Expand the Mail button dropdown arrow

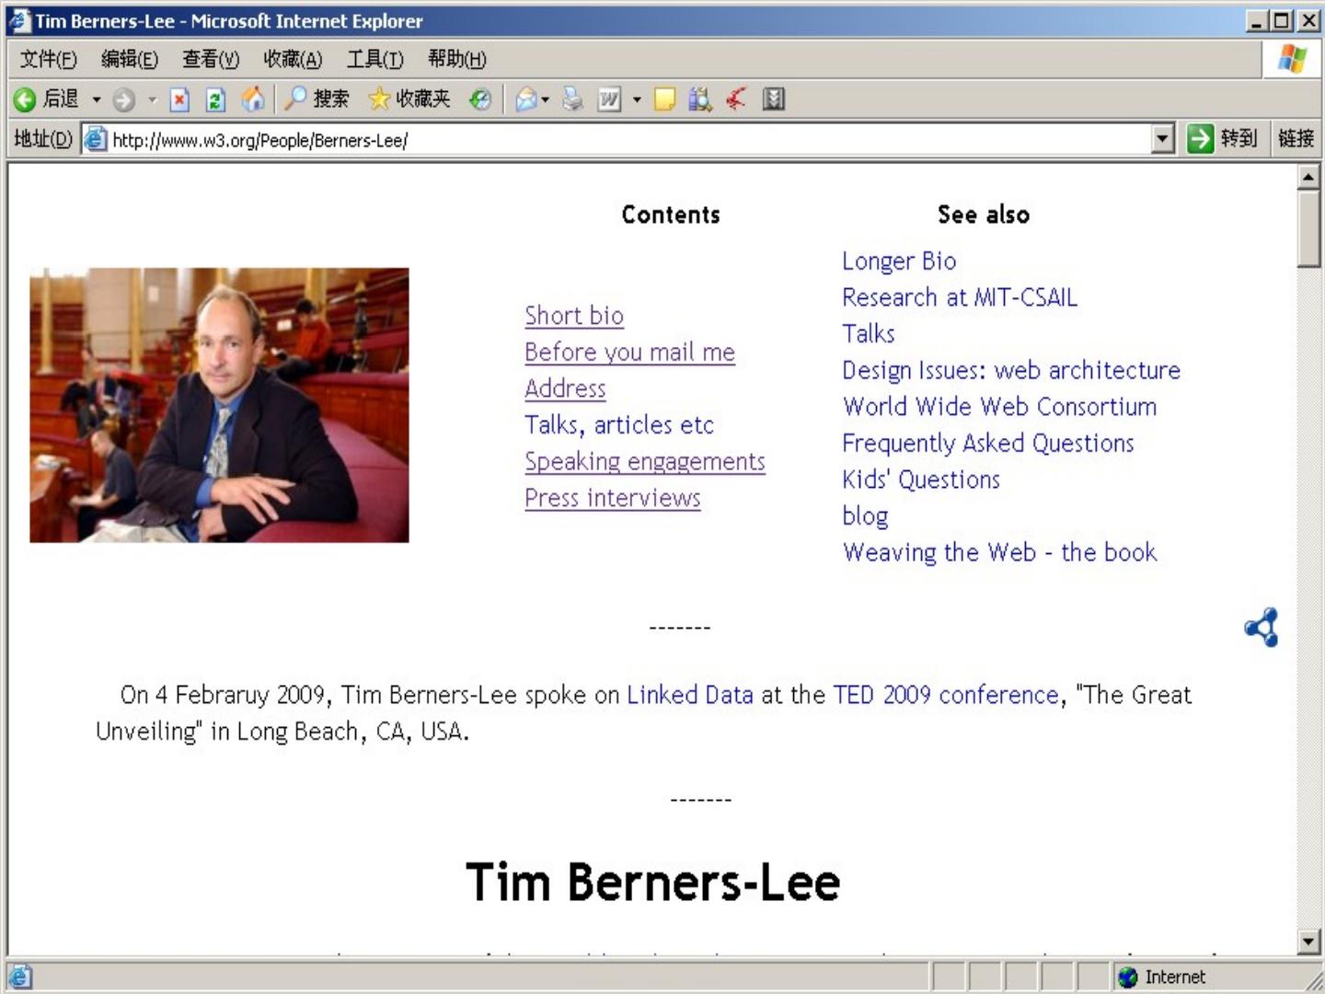coord(545,99)
